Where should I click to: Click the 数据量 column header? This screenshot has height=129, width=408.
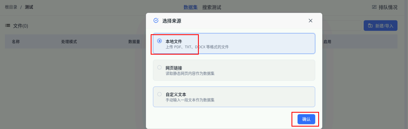[134, 42]
